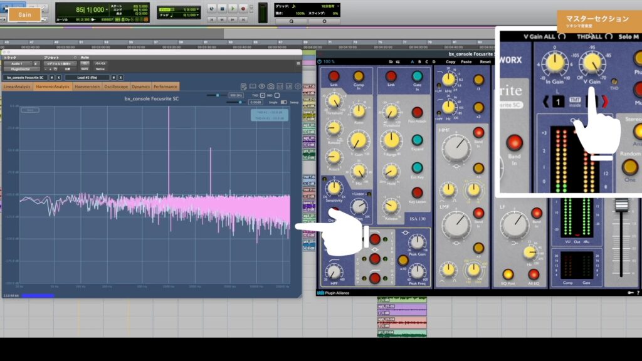Screen dimensions: 642x361
Task: Open the Audio 1 track selector dropdown
Action: 17,64
